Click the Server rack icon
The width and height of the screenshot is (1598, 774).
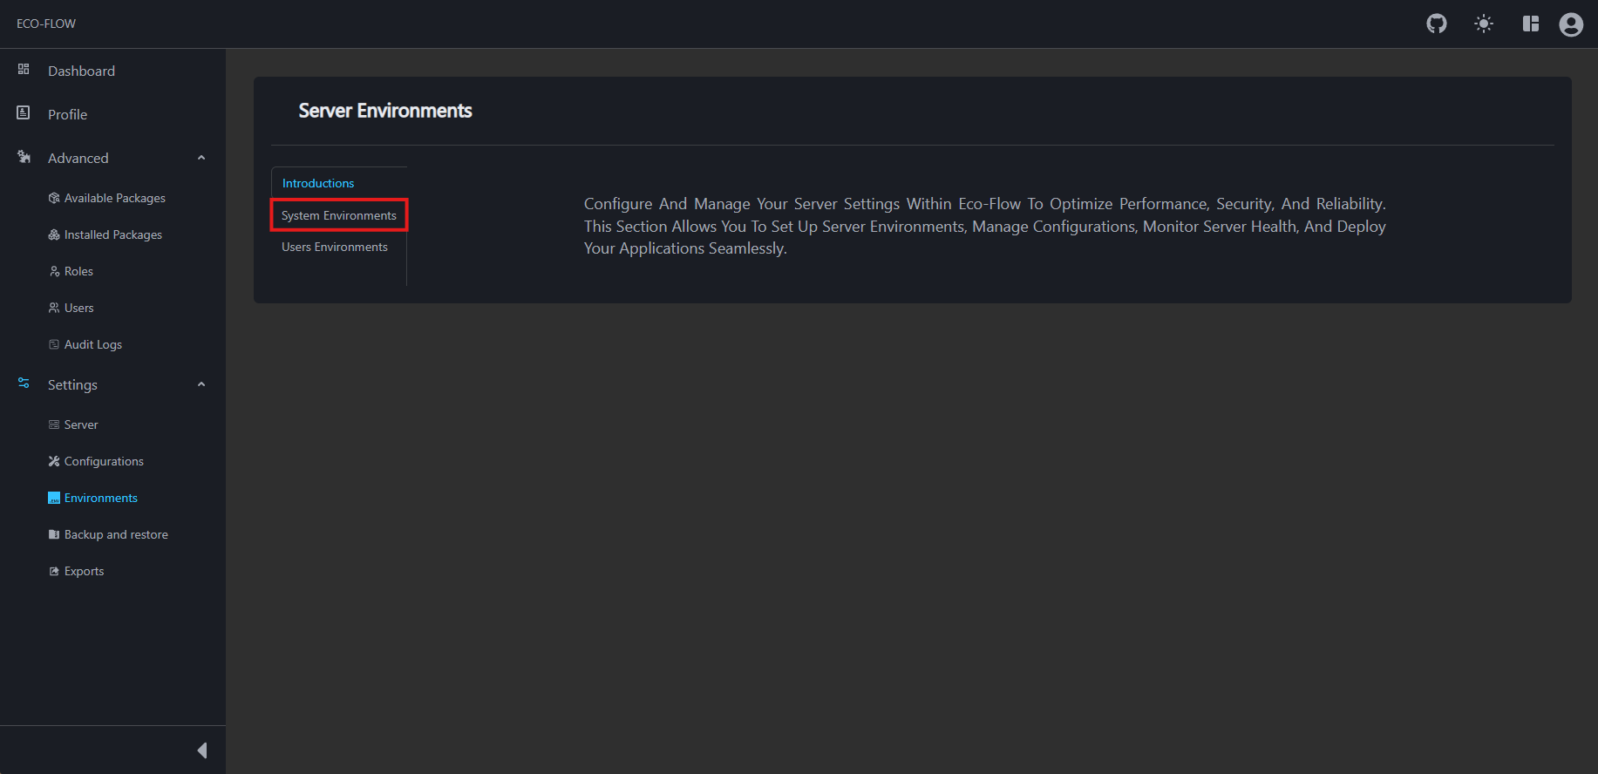54,424
